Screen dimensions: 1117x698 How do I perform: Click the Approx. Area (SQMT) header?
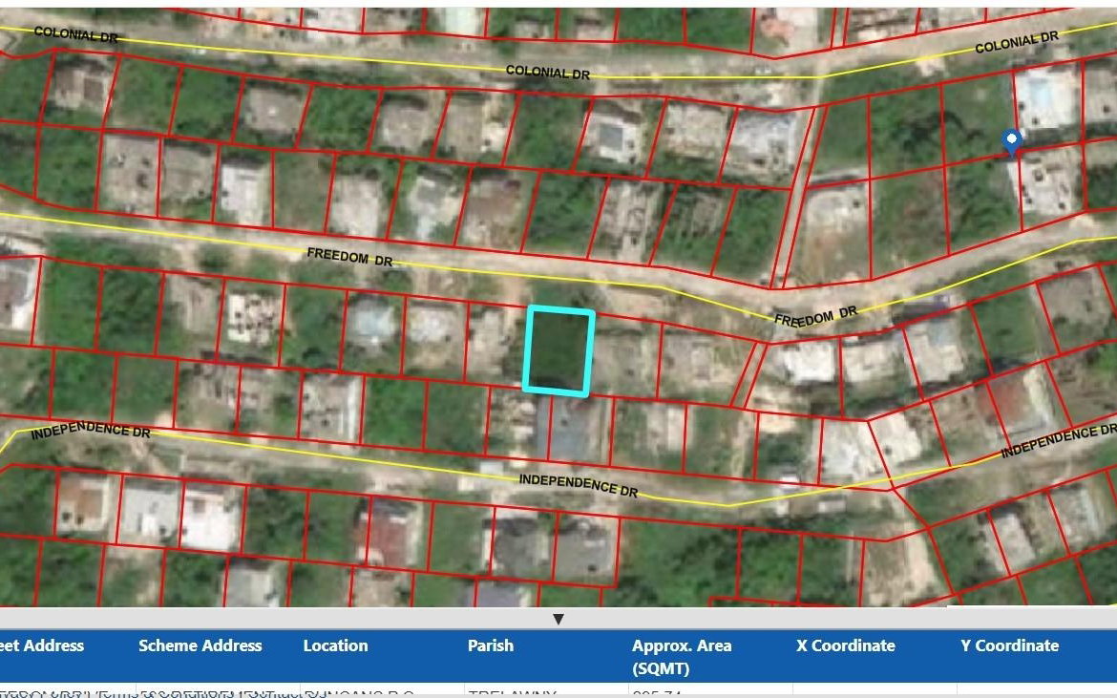(684, 654)
